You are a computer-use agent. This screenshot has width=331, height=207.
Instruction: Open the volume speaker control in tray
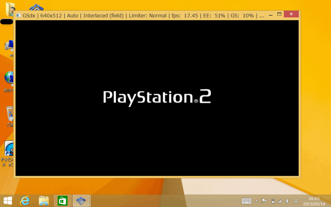pos(287,201)
